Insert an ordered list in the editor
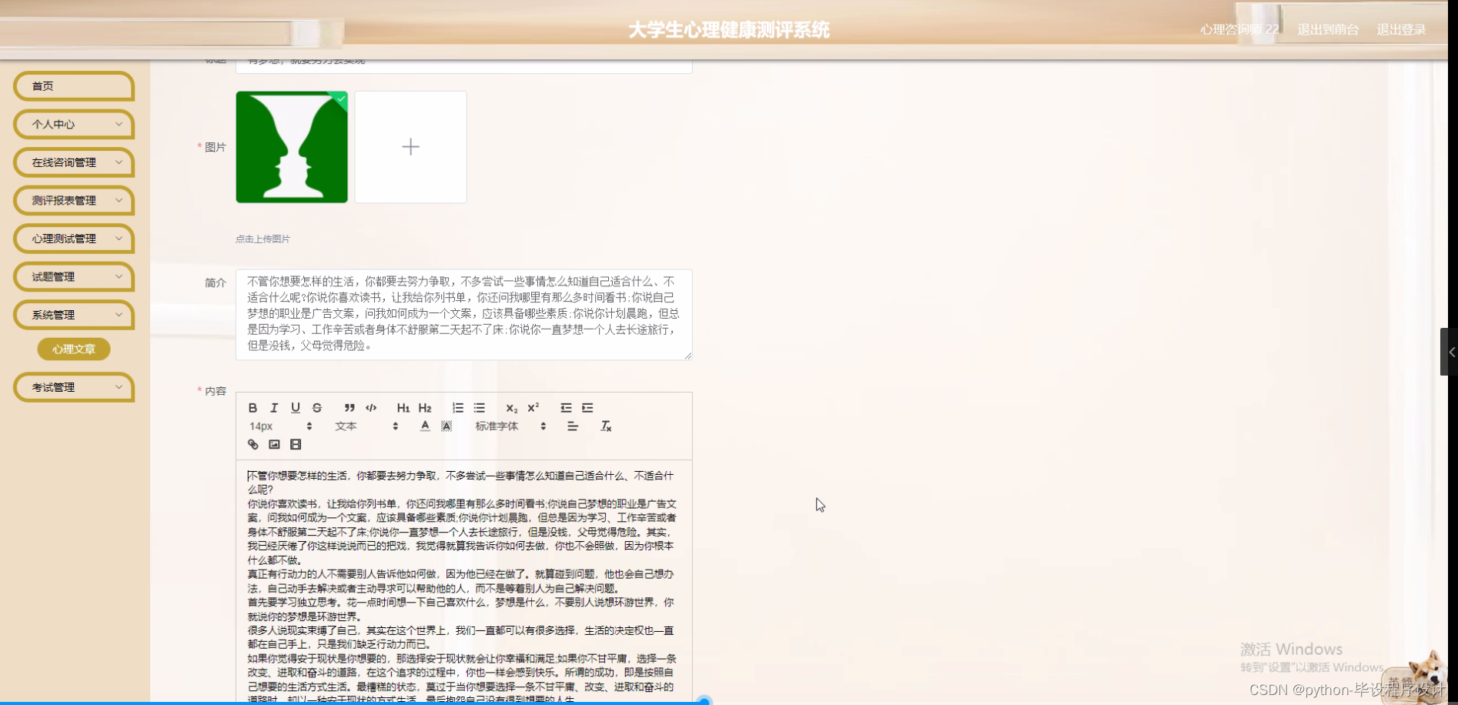This screenshot has height=705, width=1458. 457,407
